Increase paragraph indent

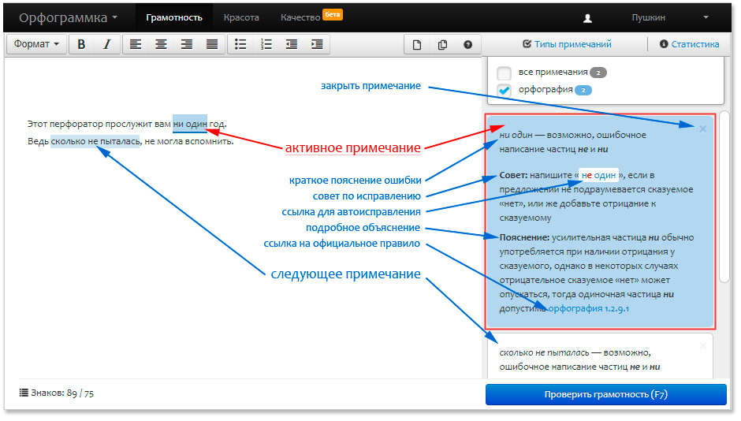tap(317, 44)
